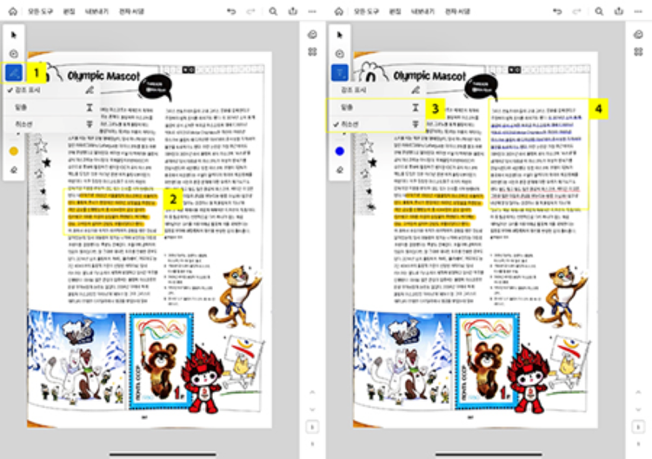Select the eraser tool, left screenshot

point(14,170)
